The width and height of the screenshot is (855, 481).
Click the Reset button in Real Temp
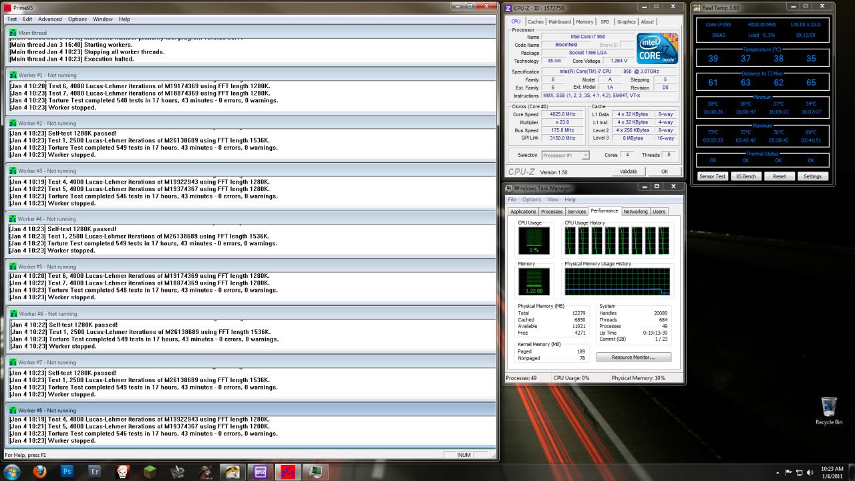coord(779,176)
